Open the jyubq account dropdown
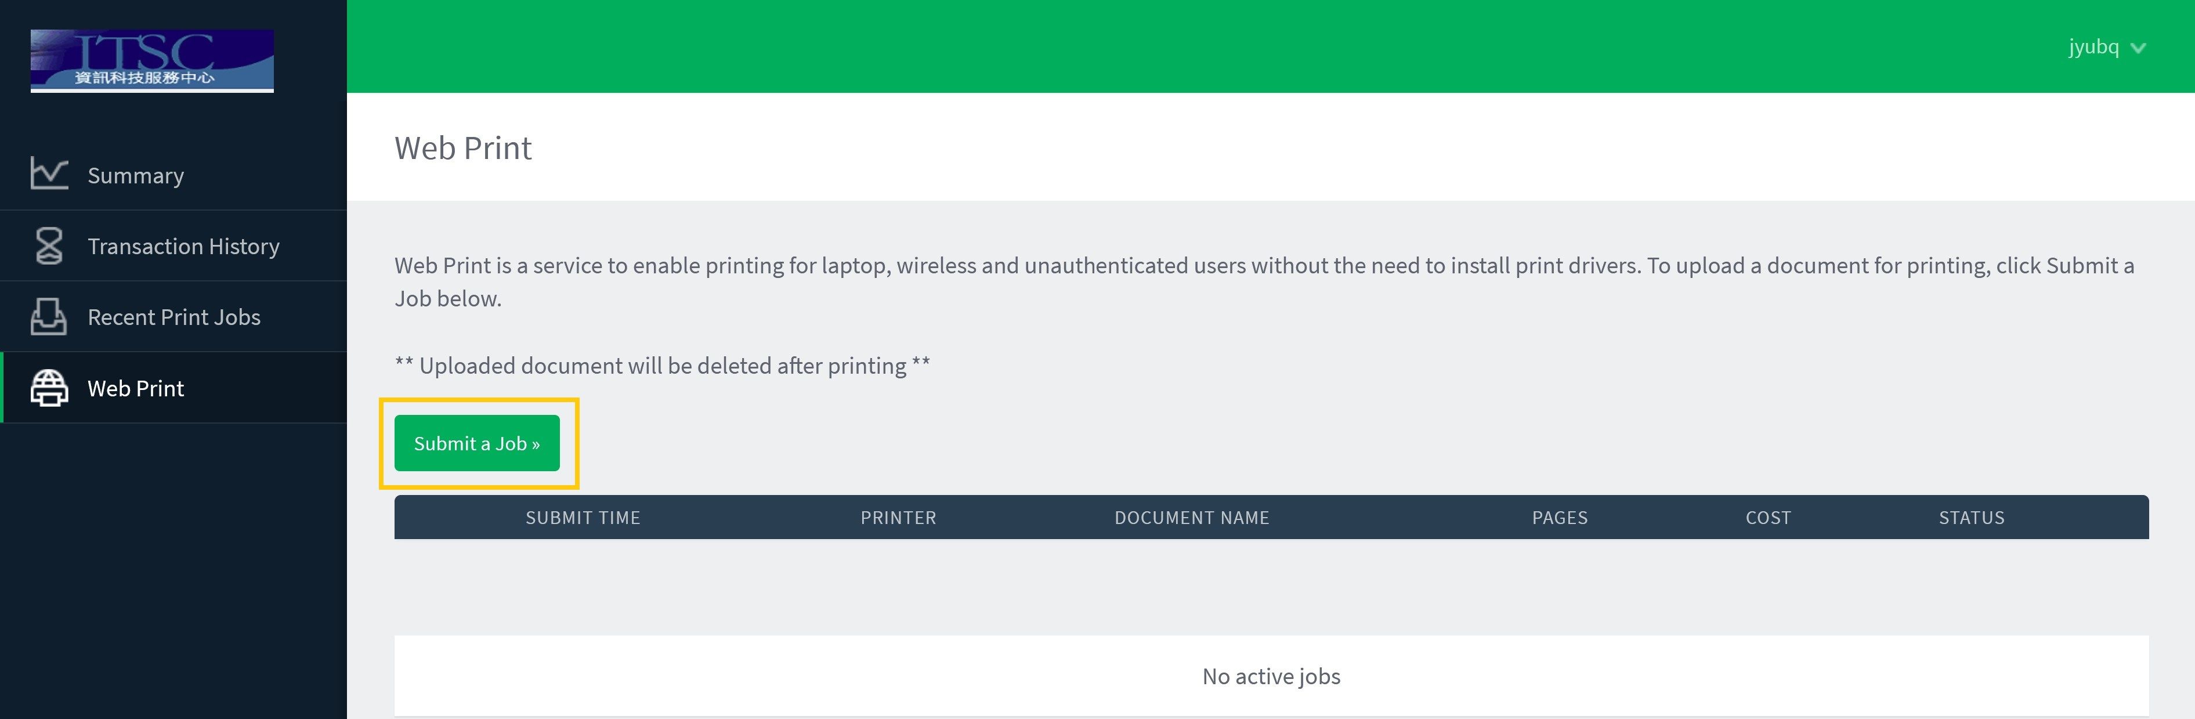Viewport: 2195px width, 719px height. [x=2106, y=47]
